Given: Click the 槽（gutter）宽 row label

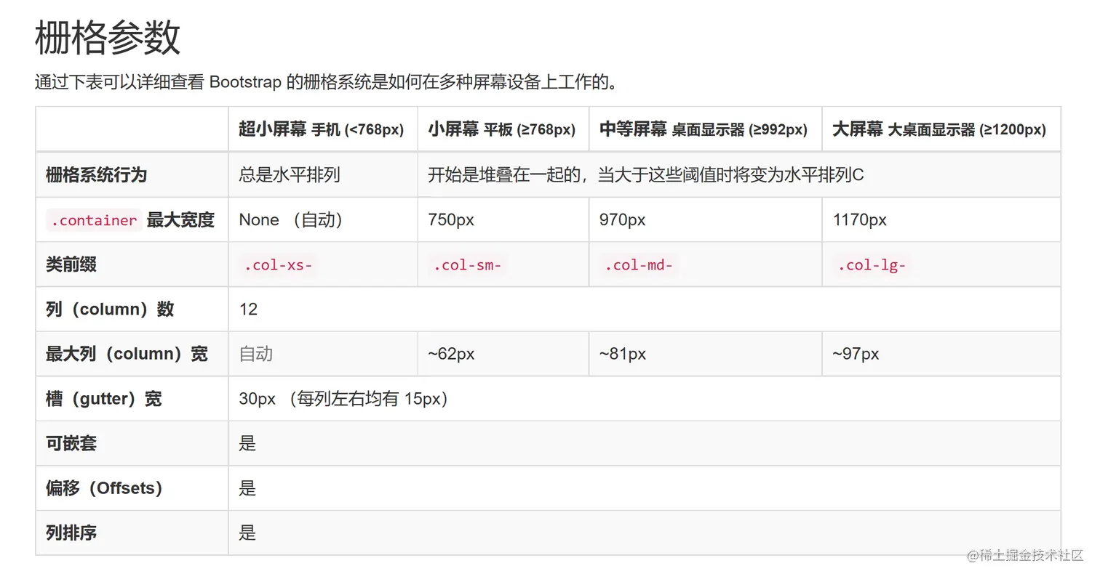Looking at the screenshot, I should pyautogui.click(x=103, y=399).
